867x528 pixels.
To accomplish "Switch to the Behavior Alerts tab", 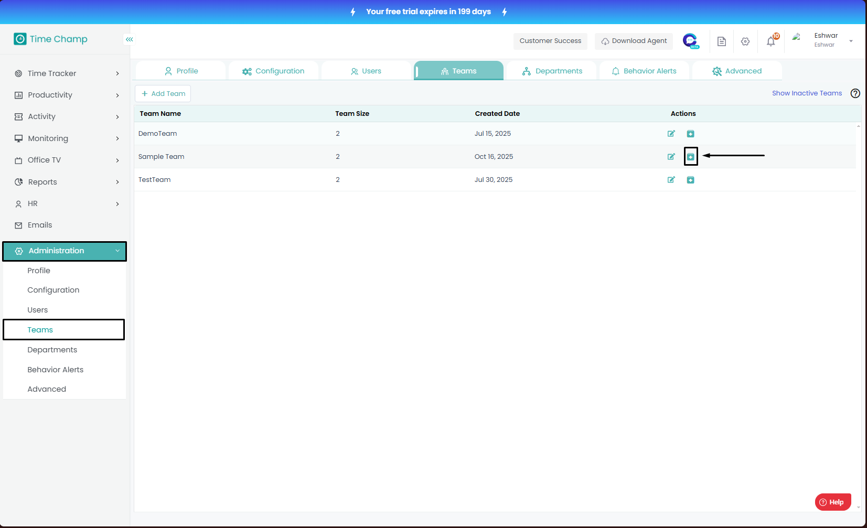I will click(644, 71).
